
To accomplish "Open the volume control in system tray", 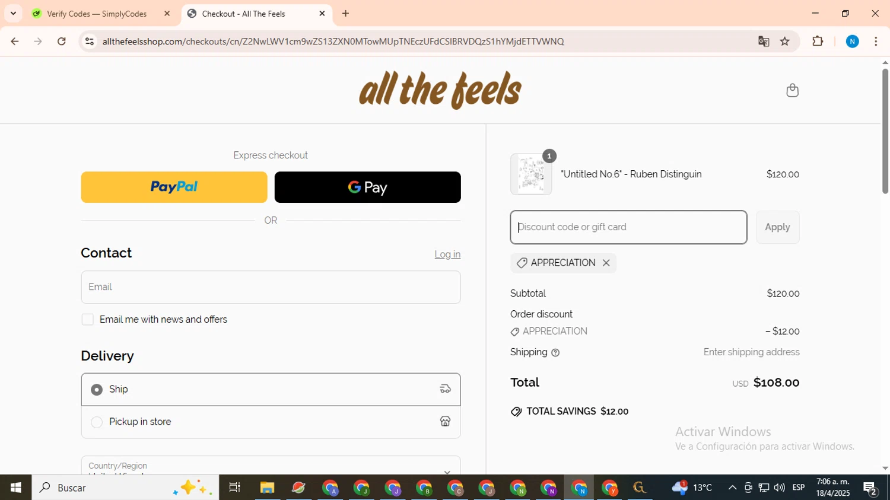I will tap(780, 488).
